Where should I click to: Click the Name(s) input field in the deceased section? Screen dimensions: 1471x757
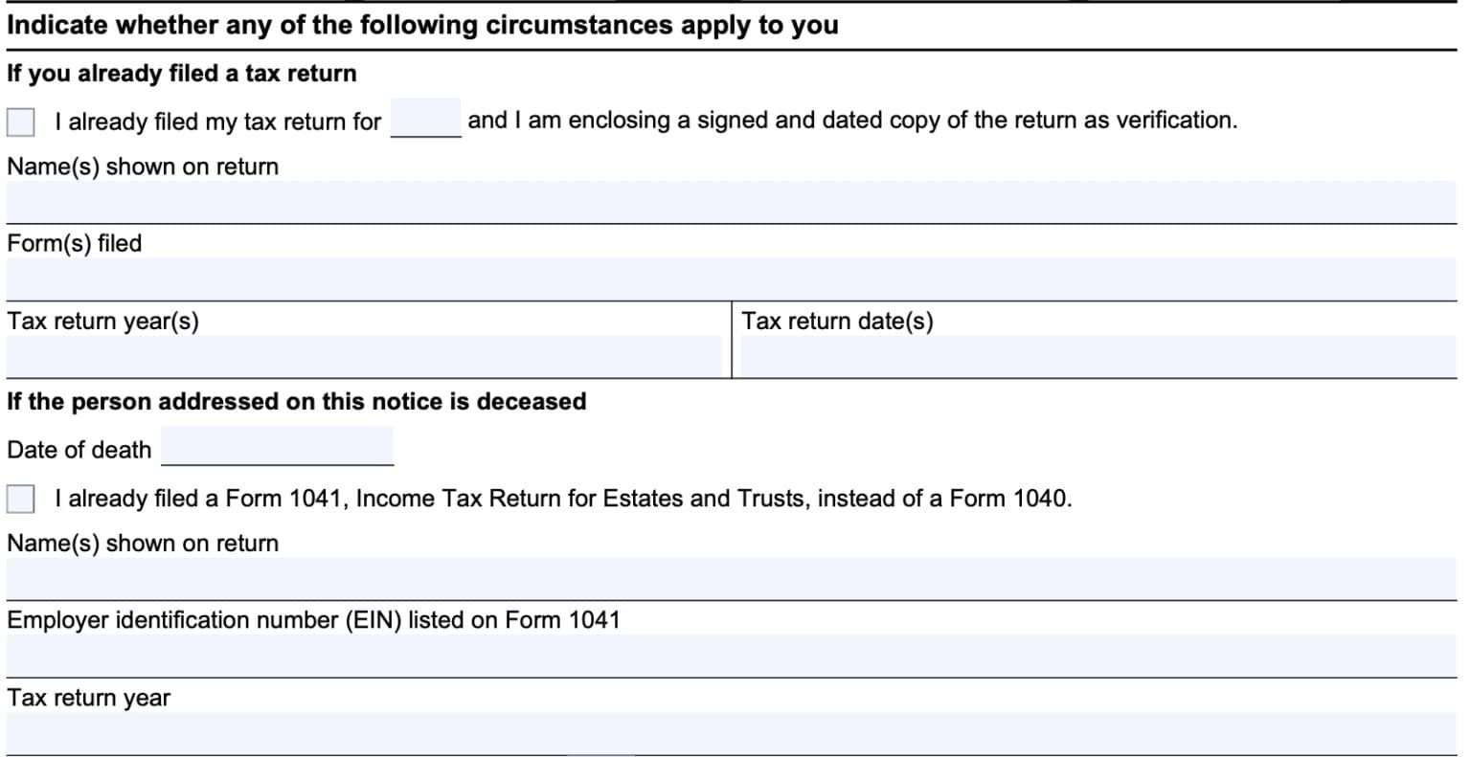[731, 579]
